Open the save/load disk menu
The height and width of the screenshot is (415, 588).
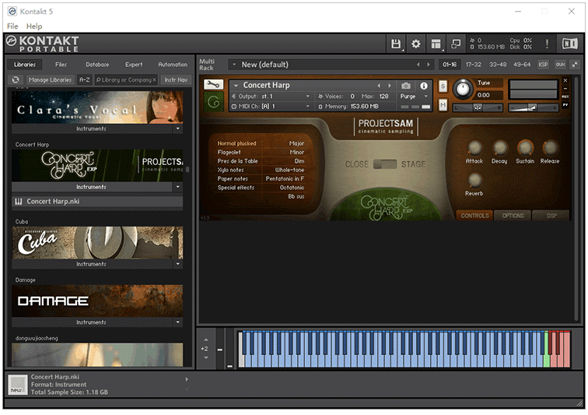[x=396, y=44]
